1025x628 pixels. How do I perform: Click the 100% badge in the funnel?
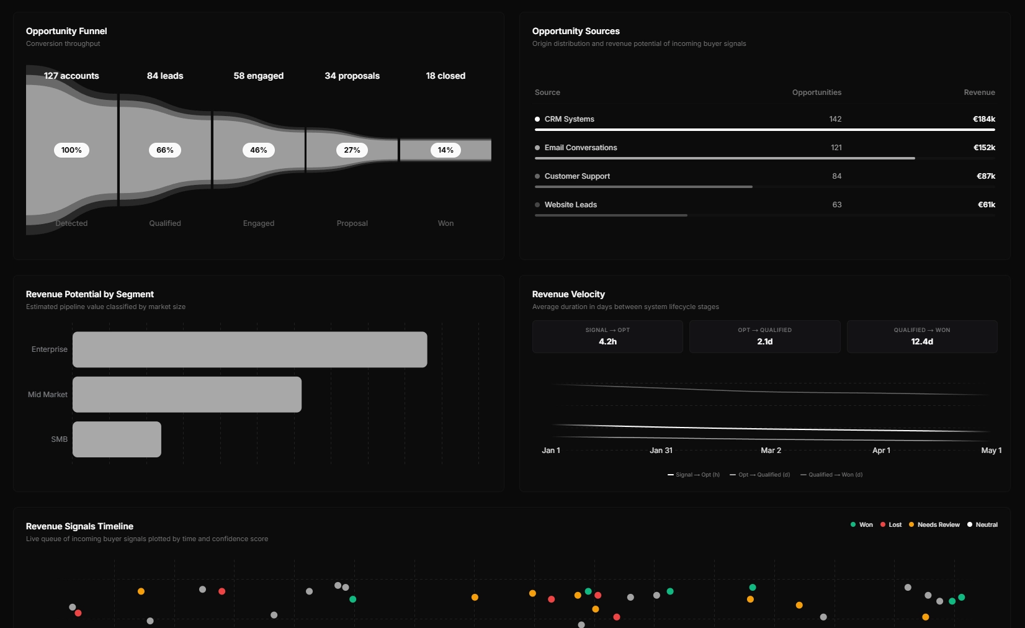point(71,150)
